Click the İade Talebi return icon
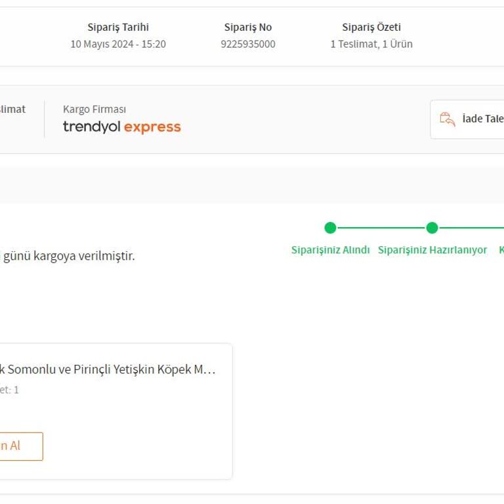The height and width of the screenshot is (504, 504). click(x=448, y=119)
